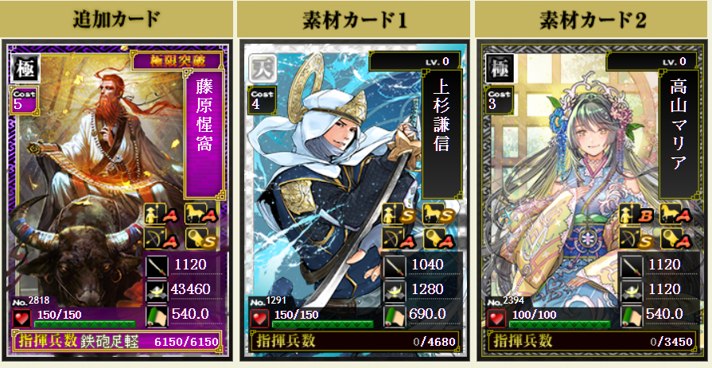This screenshot has height=368, width=712.
Task: Click the green HP bar on 上杉謙信 card
Action: [322, 324]
